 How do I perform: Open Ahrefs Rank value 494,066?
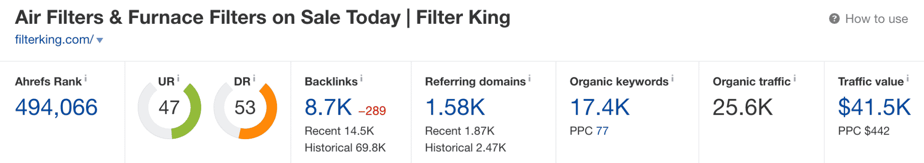(56, 107)
